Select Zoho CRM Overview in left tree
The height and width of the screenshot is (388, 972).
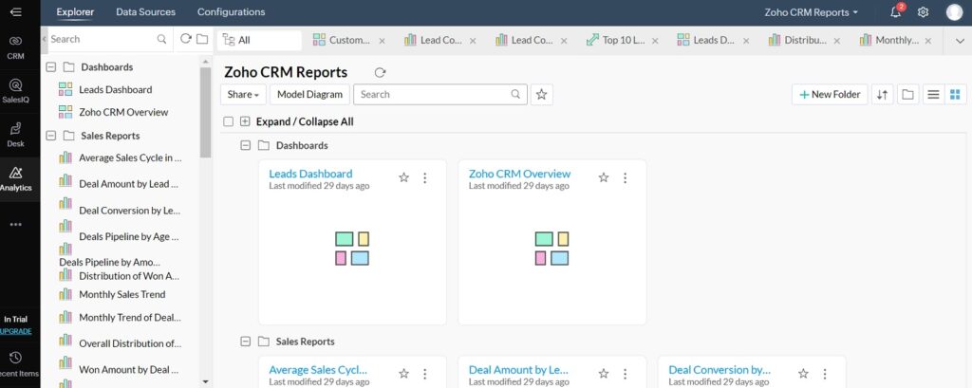[123, 112]
